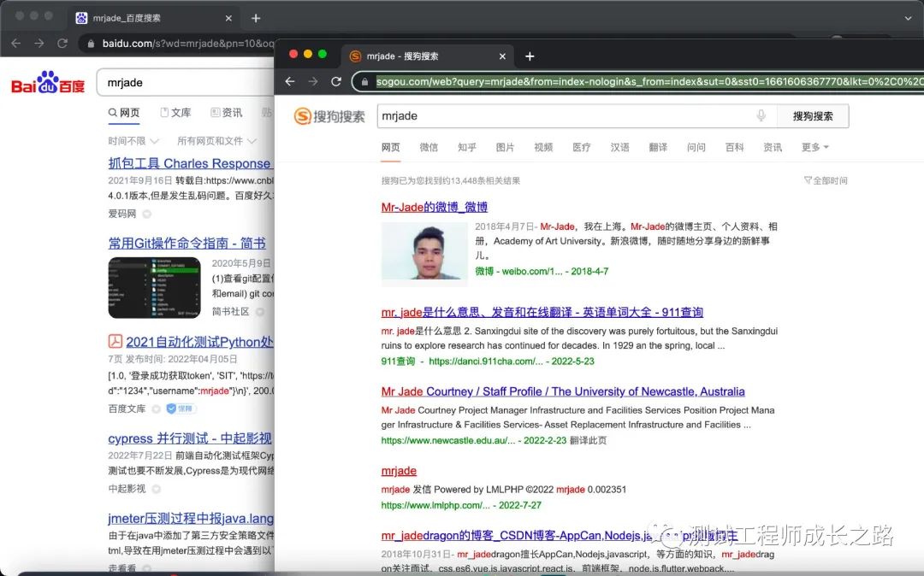This screenshot has height=576, width=924.
Task: Open the mr. jade是什么意思 911查询 result
Action: click(x=542, y=313)
